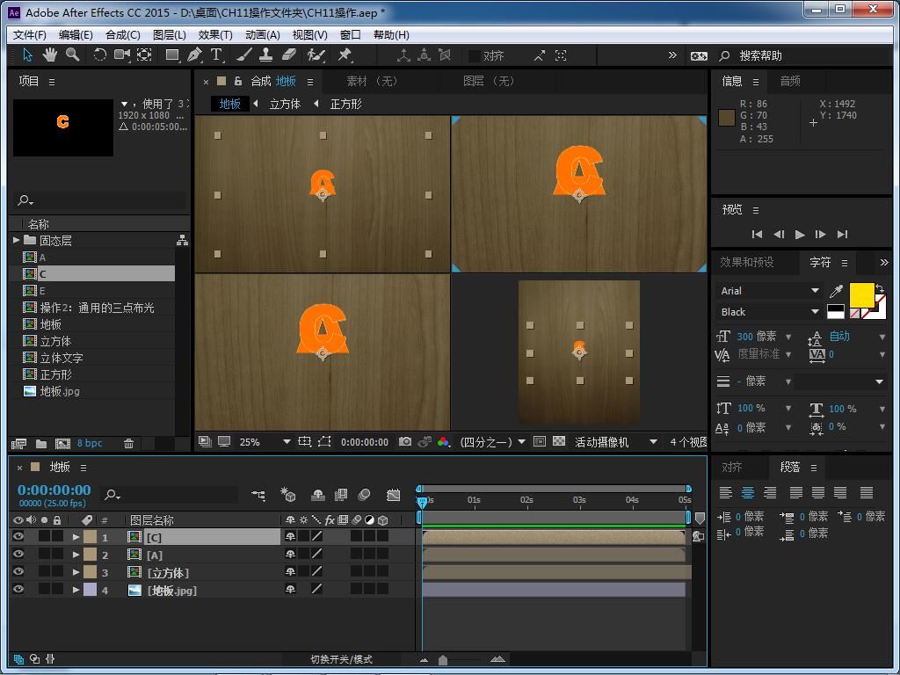Viewport: 900px width, 675px height.
Task: Take a snapshot with camera icon
Action: click(x=405, y=442)
